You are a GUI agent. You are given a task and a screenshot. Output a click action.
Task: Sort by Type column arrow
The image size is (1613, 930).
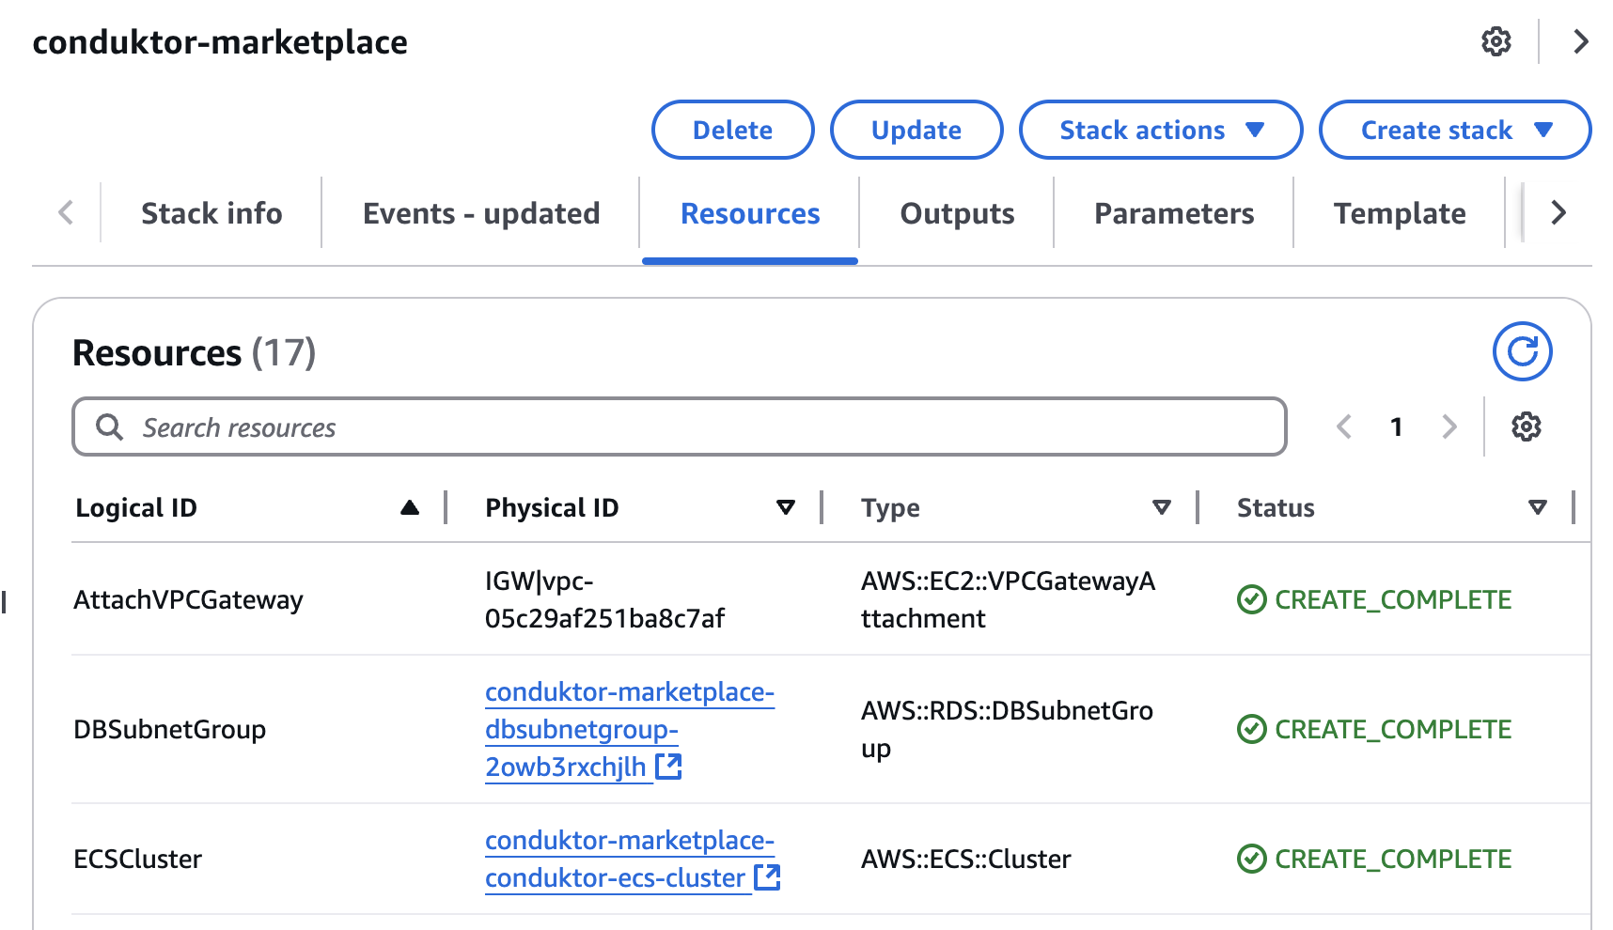tap(1161, 507)
